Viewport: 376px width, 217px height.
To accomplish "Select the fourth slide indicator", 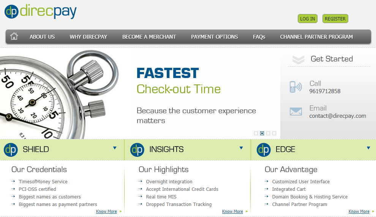I will [274, 133].
